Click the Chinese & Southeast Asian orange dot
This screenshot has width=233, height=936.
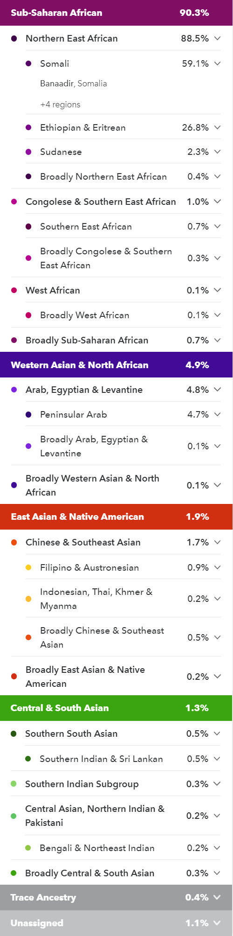14,542
